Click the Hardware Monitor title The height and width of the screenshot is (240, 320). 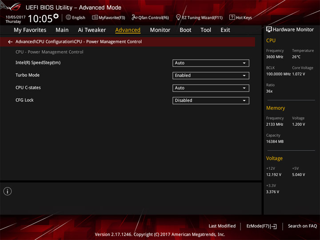point(293,30)
